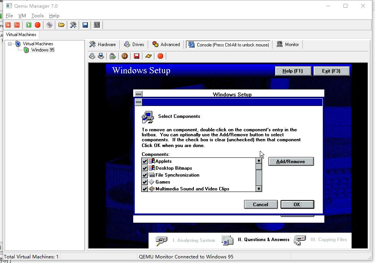Click the red stop icon in the main toolbar
The height and width of the screenshot is (263, 375).
pos(38,25)
